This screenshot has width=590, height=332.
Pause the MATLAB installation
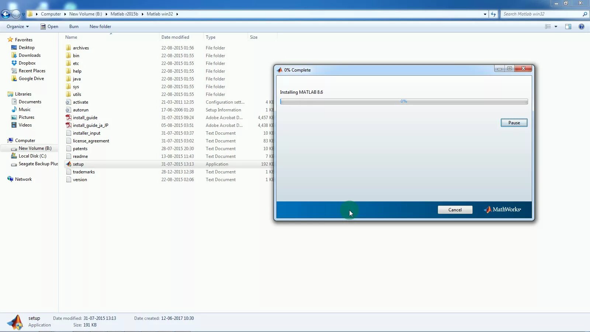click(x=514, y=123)
